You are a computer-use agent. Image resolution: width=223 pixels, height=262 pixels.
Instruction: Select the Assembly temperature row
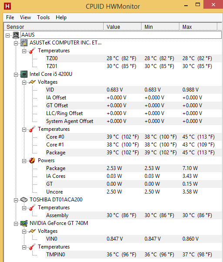[133, 215]
